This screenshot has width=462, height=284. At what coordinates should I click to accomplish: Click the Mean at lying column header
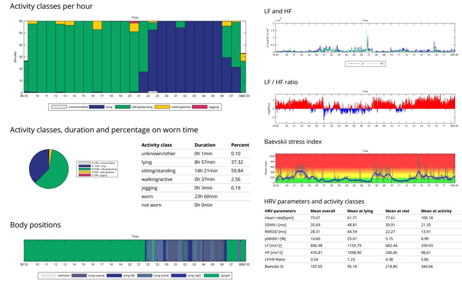tap(360, 211)
